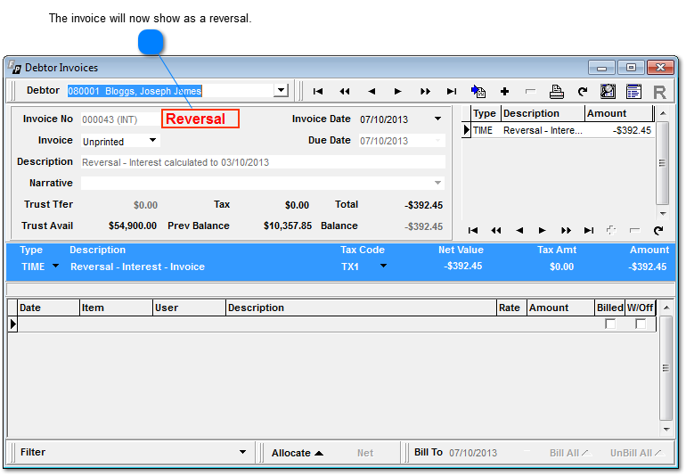
Task: Open the Debtor dropdown list
Action: tap(281, 90)
